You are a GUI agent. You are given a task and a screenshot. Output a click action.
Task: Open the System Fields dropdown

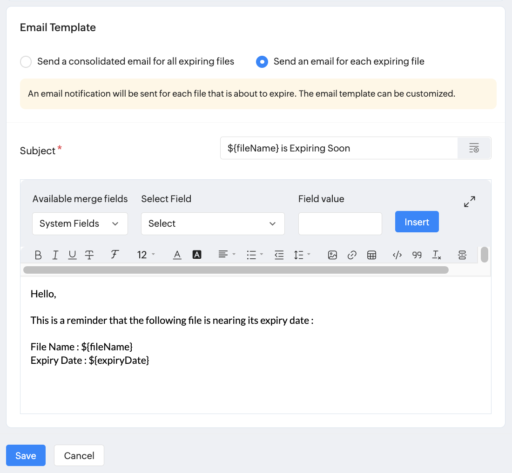coord(80,224)
